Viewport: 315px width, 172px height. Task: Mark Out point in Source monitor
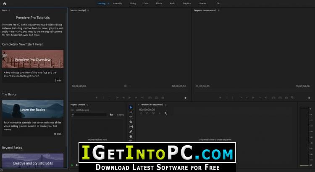tap(109, 98)
